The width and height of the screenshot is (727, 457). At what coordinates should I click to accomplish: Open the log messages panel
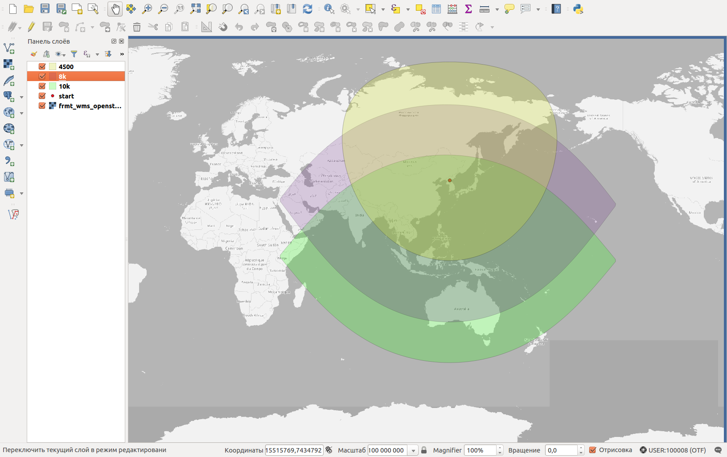[718, 450]
